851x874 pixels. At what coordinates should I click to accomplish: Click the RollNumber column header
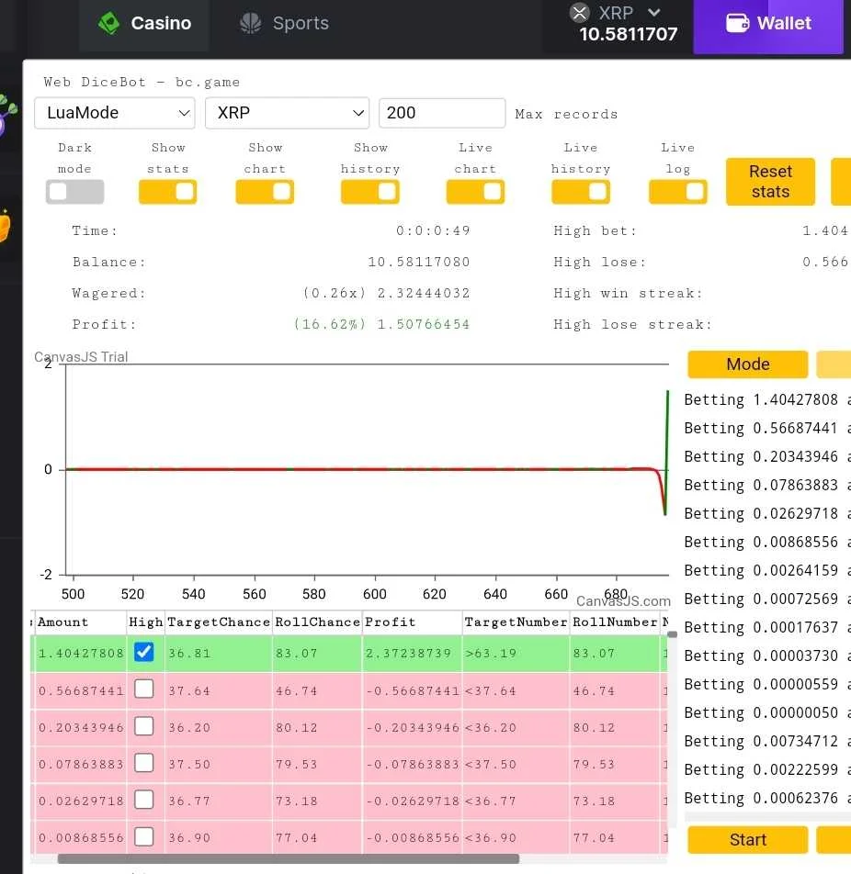click(615, 622)
